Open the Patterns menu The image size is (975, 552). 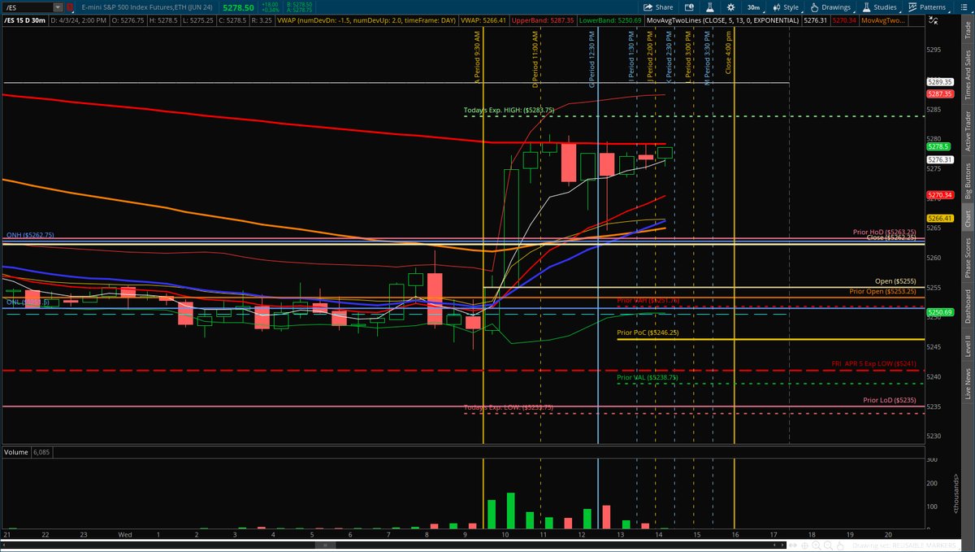click(927, 7)
